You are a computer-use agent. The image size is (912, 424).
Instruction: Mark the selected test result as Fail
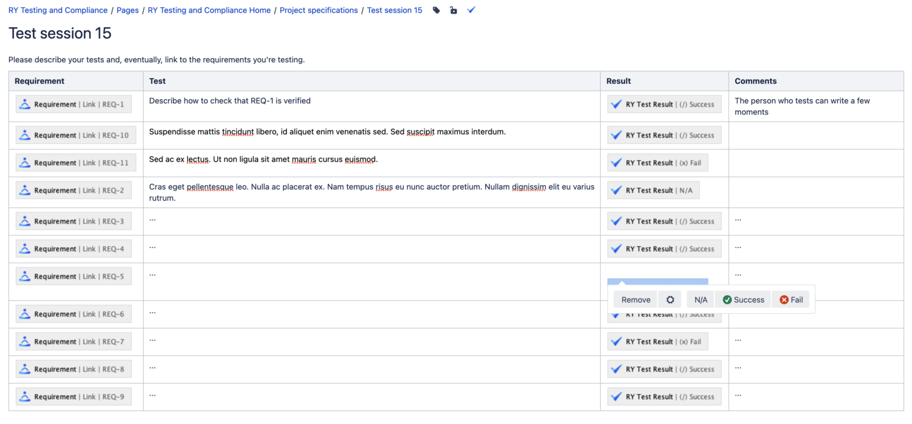tap(791, 299)
